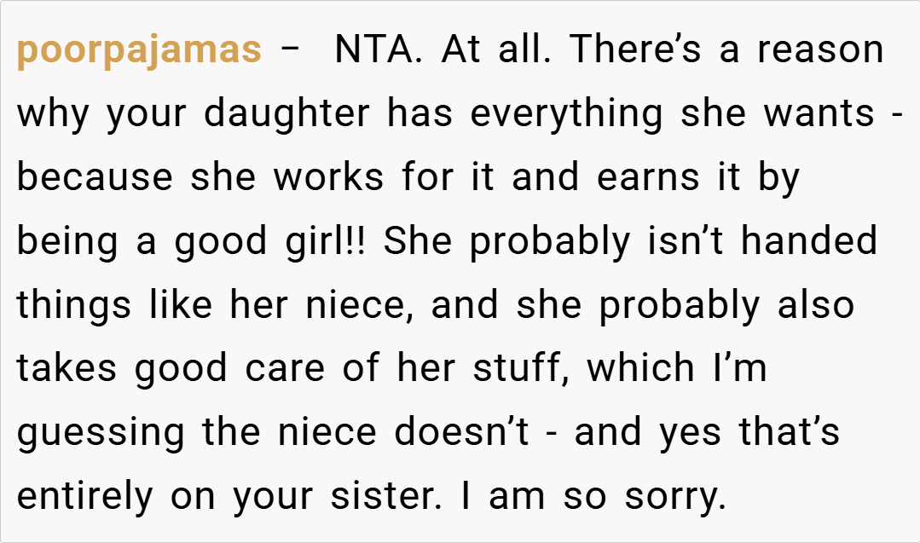The image size is (920, 543).
Task: Click the word 'guessing' in the comment
Action: (101, 432)
